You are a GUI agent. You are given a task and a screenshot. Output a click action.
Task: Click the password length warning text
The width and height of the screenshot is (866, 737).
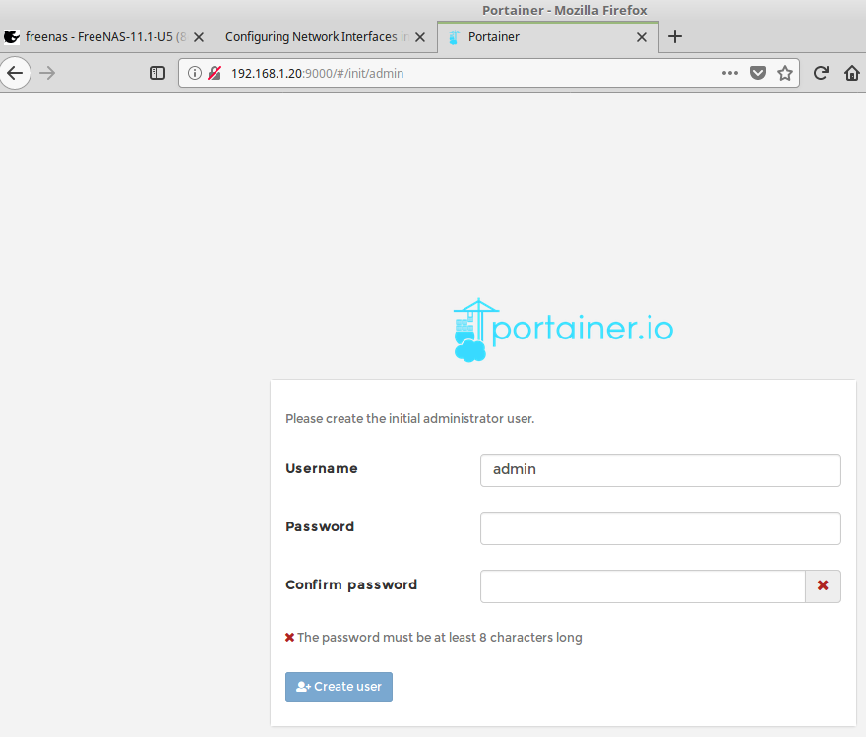pyautogui.click(x=440, y=638)
